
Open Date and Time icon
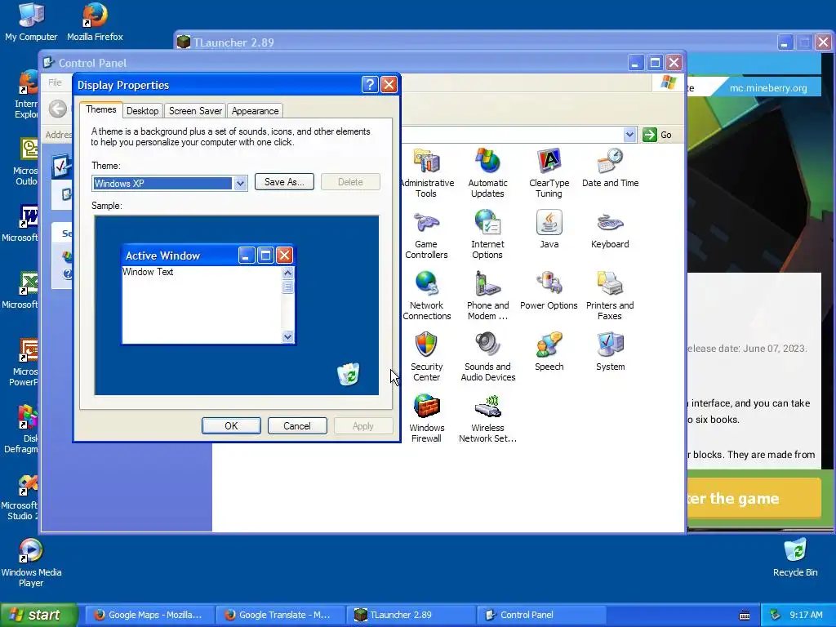610,168
